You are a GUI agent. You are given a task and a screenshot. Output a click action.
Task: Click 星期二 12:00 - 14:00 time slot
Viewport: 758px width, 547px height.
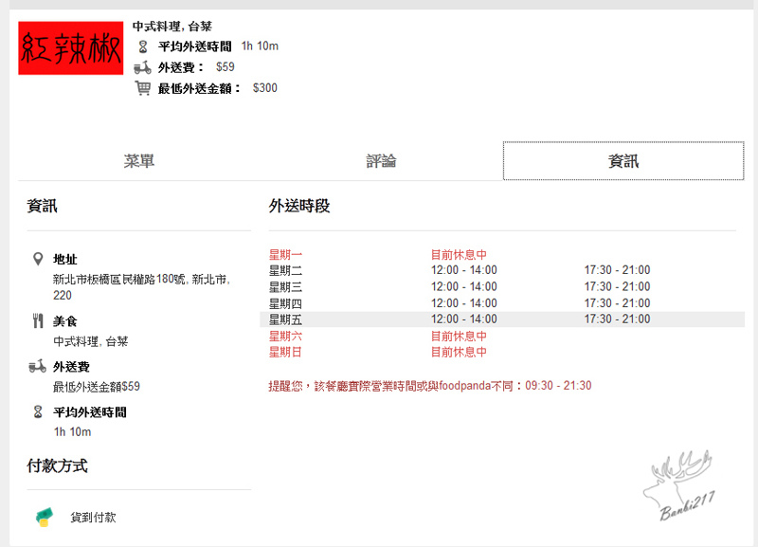[463, 270]
